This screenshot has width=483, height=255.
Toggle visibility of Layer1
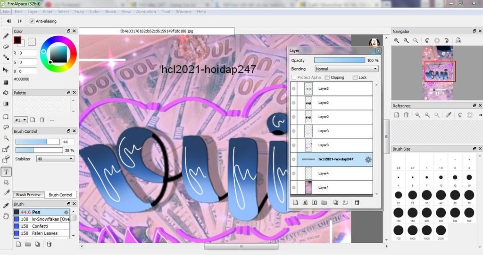[294, 188]
